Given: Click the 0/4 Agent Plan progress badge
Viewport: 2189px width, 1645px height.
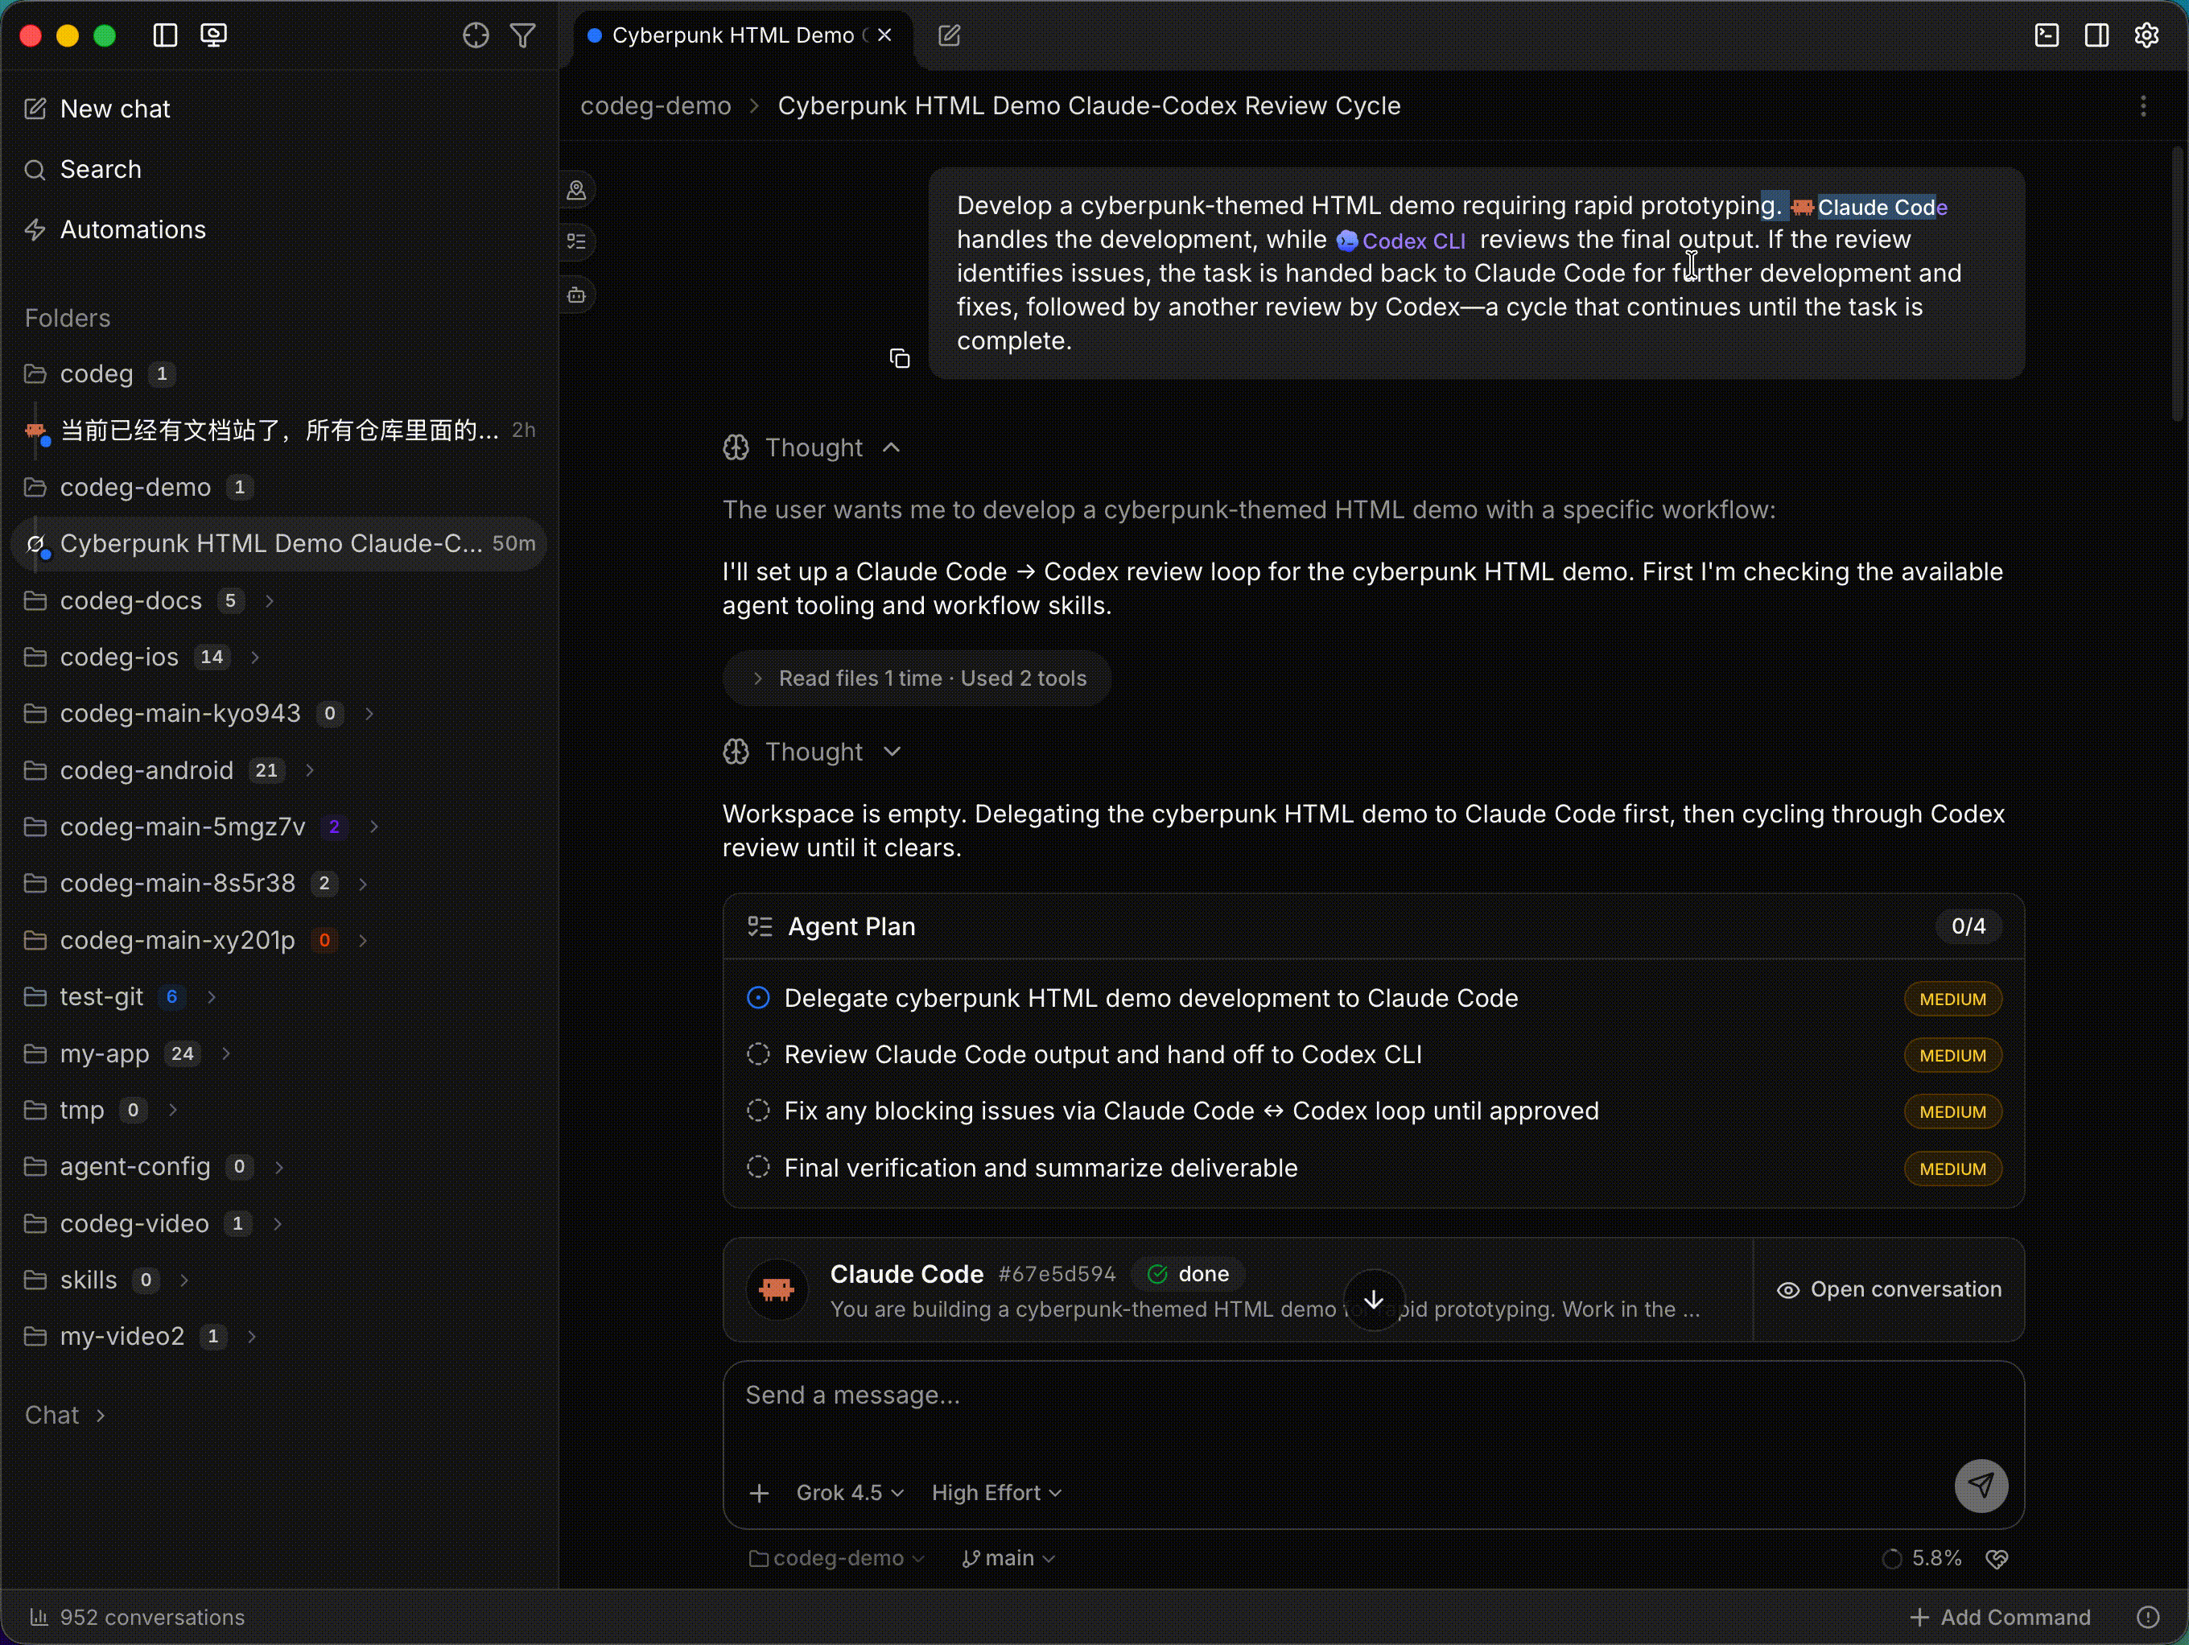Looking at the screenshot, I should click(x=1968, y=926).
